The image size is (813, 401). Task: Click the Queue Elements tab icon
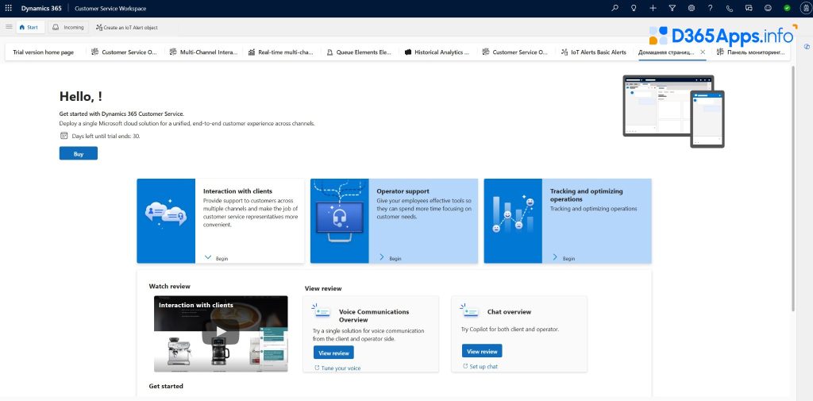pyautogui.click(x=329, y=52)
